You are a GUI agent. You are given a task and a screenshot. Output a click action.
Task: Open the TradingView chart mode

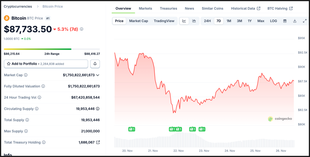coord(164,21)
